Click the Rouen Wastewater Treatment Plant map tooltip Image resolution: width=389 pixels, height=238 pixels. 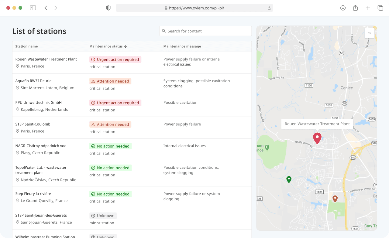tap(317, 124)
